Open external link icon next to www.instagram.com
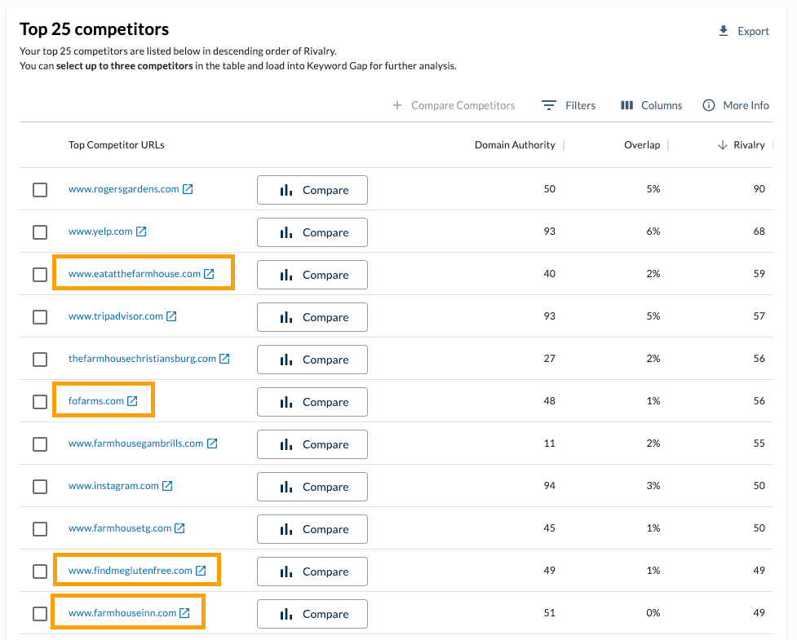797x640 pixels. [166, 487]
